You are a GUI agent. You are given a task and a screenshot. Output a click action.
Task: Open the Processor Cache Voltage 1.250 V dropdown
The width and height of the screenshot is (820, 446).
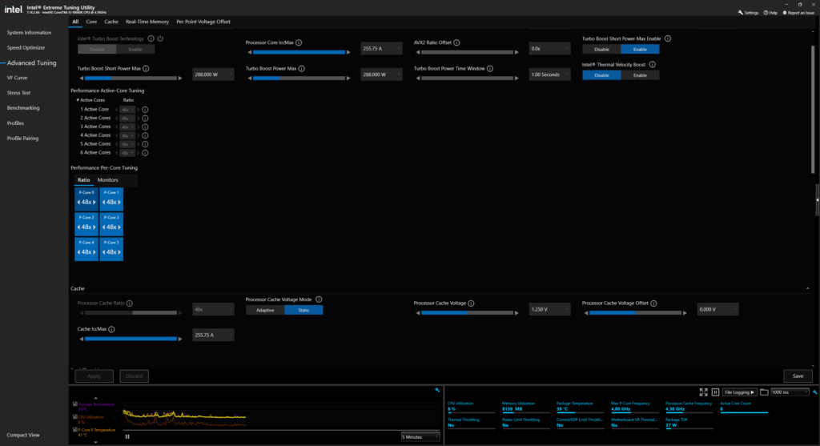(549, 310)
